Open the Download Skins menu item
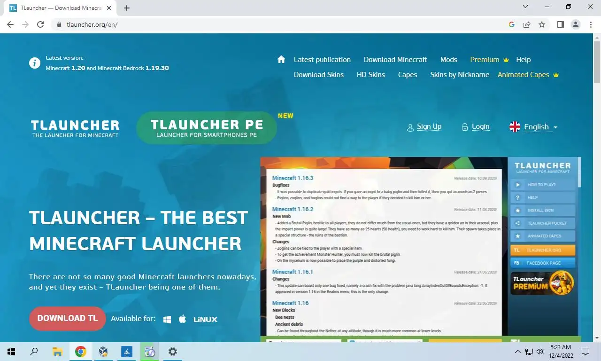601x361 pixels. click(x=319, y=75)
